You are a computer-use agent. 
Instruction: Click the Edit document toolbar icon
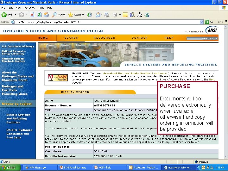pos(115,15)
